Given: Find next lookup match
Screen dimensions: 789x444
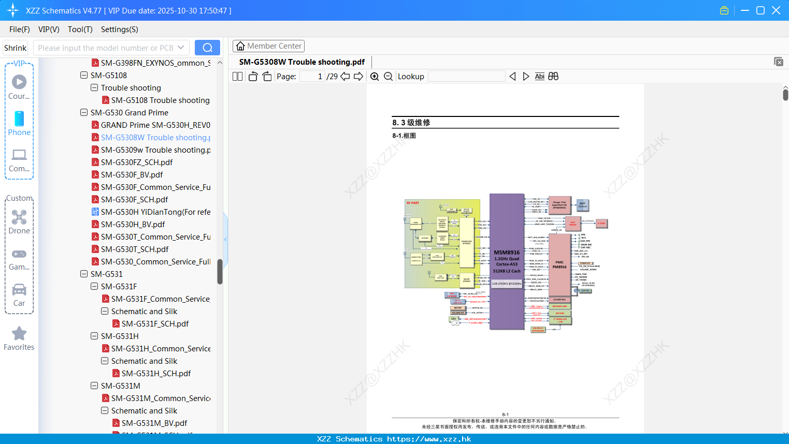Looking at the screenshot, I should 526,76.
